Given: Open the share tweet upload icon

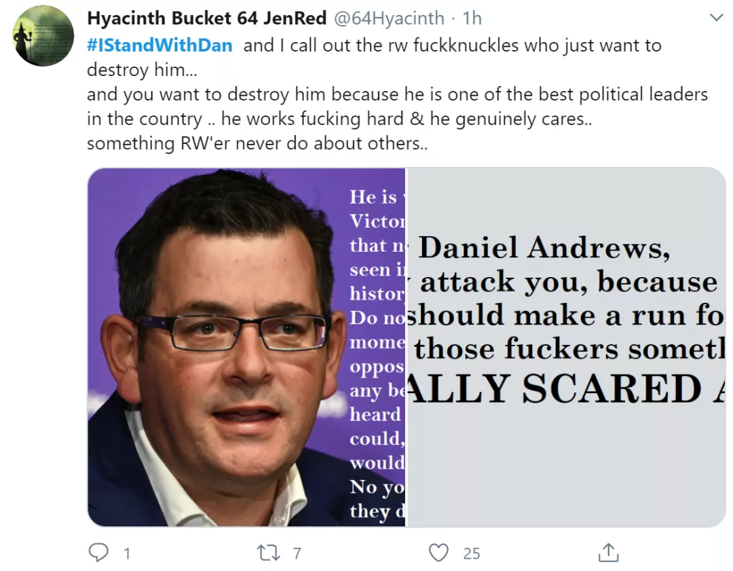Looking at the screenshot, I should [x=608, y=552].
